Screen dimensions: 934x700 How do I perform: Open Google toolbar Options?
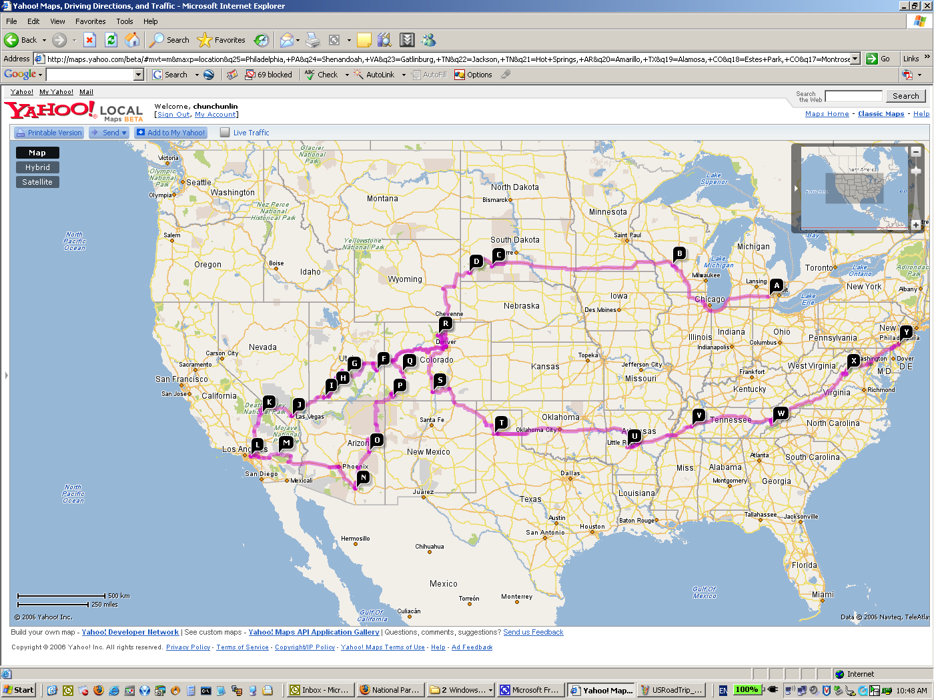(x=473, y=75)
